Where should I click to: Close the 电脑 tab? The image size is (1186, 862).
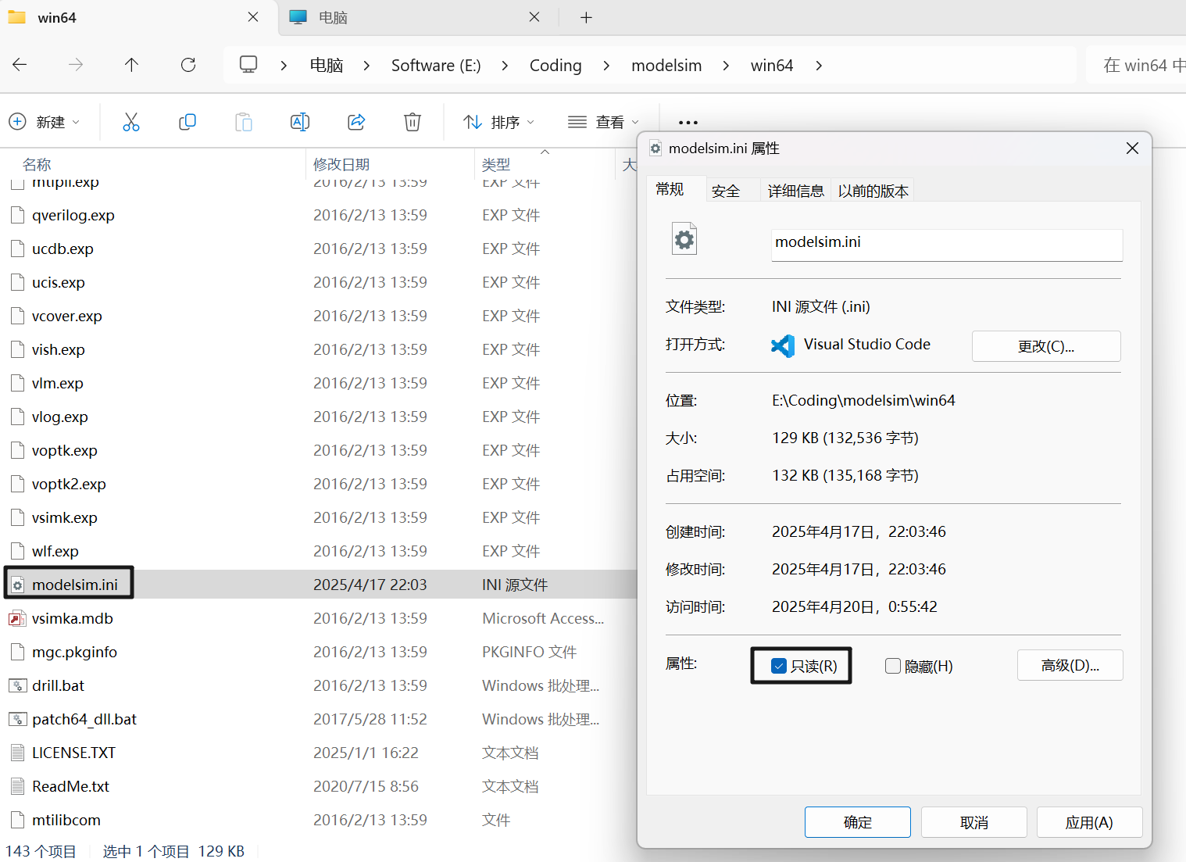tap(534, 17)
